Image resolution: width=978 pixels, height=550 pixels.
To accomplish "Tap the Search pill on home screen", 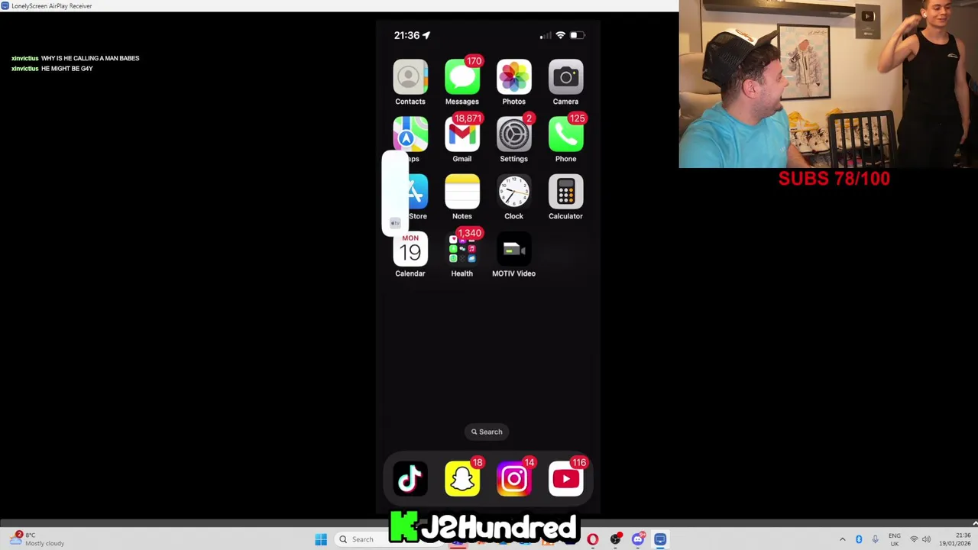I will point(487,432).
